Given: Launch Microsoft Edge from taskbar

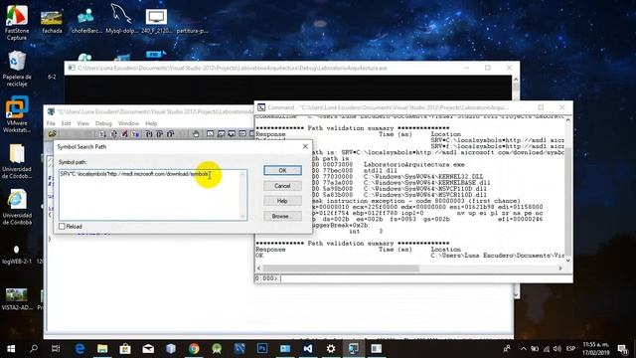Looking at the screenshot, I should 79,349.
